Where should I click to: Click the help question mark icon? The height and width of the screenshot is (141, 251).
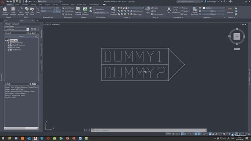click(230, 2)
